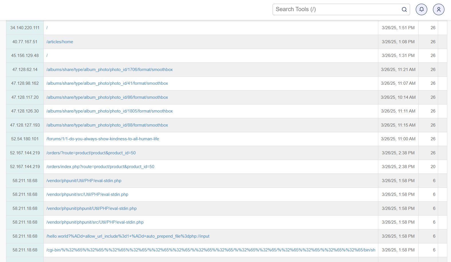Select the IP address 45.156.129.48 cell
The width and height of the screenshot is (451, 262).
[25, 56]
